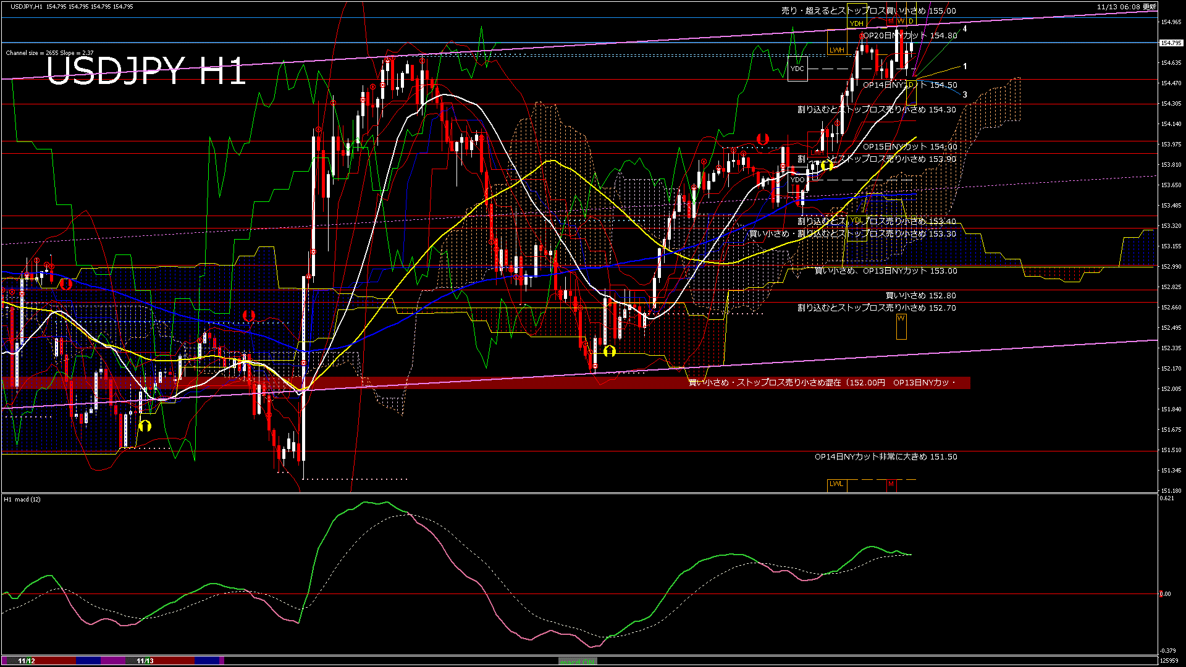The image size is (1186, 667).
Task: Select the OP20日NYカット 154.80 label
Action: point(909,36)
